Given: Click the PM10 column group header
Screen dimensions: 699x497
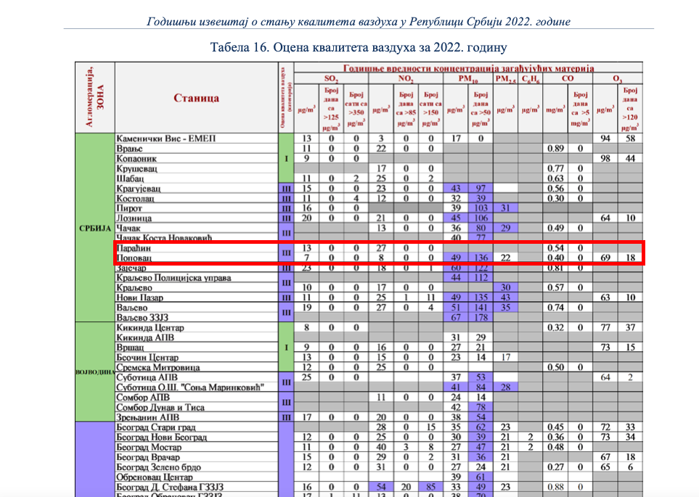Looking at the screenshot, I should tap(468, 78).
